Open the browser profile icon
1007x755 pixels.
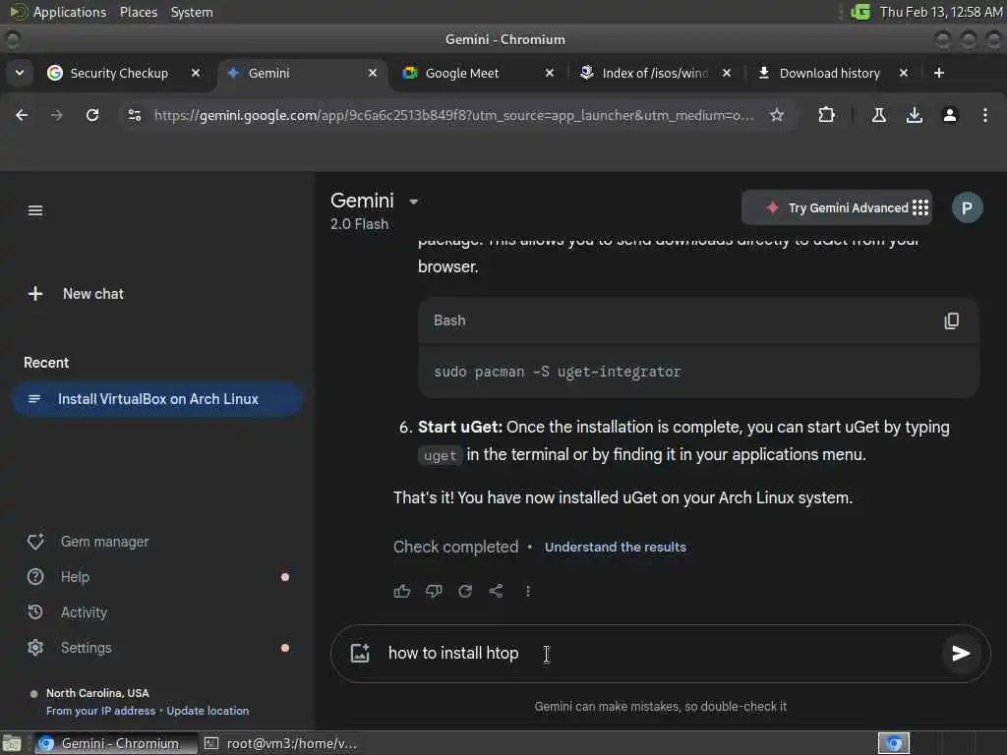point(950,115)
